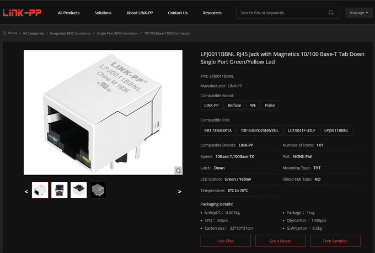
Task: Click the Search P/N or Keywords field
Action: [288, 13]
